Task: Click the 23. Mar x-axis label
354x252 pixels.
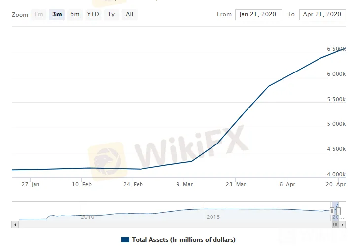Action: coord(235,184)
